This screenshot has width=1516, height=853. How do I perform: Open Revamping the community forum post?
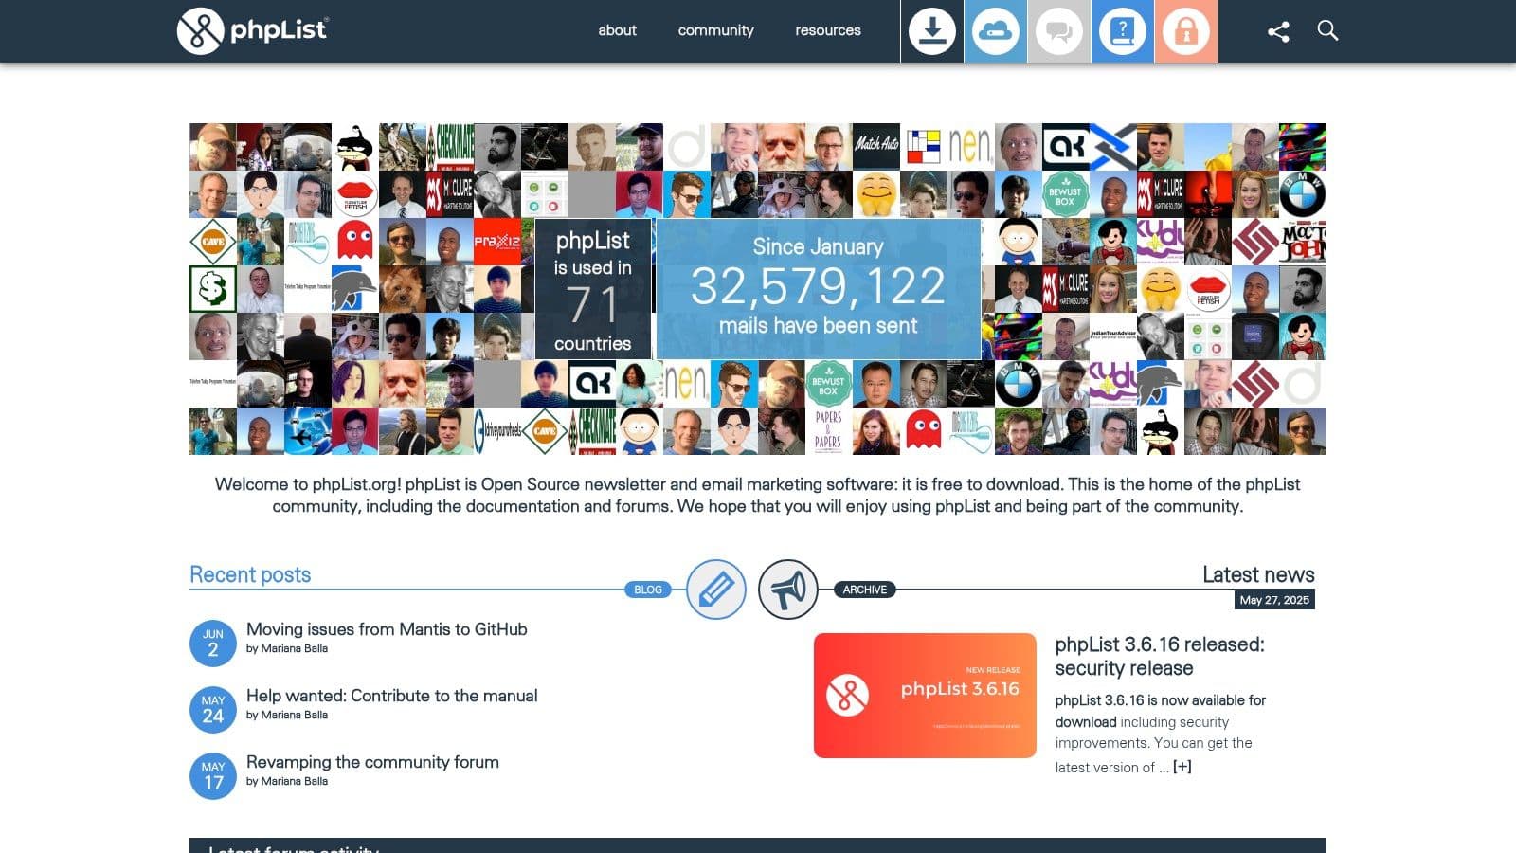pos(372,762)
